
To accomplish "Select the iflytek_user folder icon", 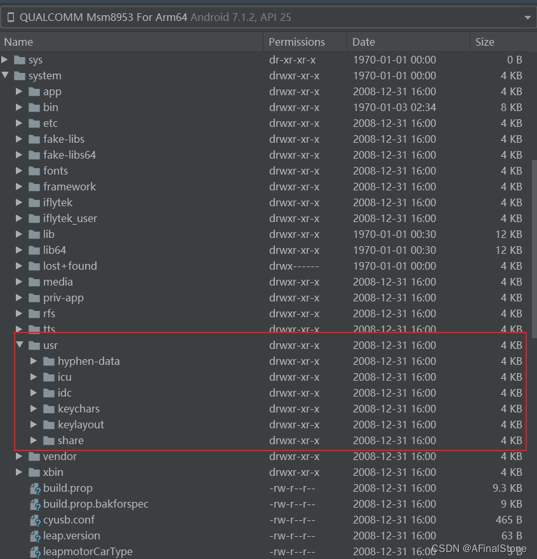I will click(x=34, y=218).
